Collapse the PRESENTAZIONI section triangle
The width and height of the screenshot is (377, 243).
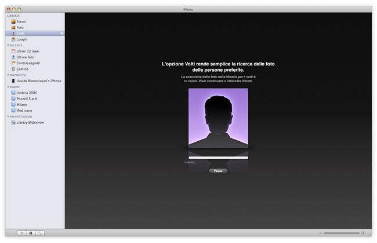8,117
